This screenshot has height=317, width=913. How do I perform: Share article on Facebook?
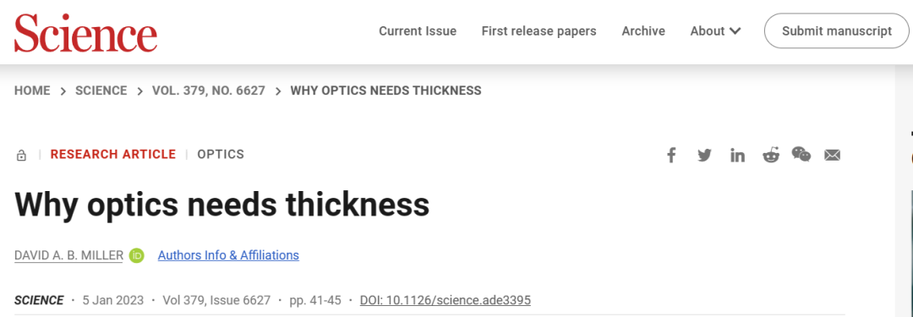[x=671, y=155]
